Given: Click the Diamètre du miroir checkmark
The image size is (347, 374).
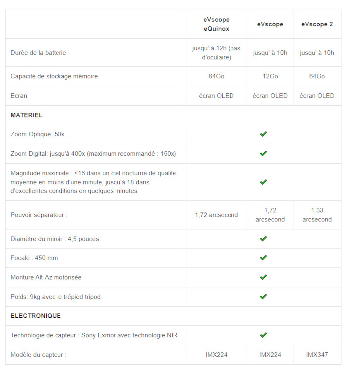Looking at the screenshot, I should (263, 239).
